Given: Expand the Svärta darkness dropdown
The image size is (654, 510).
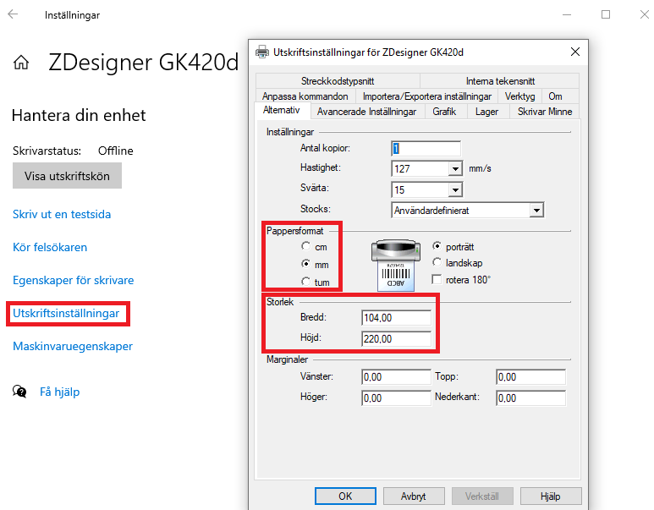Looking at the screenshot, I should pyautogui.click(x=454, y=190).
